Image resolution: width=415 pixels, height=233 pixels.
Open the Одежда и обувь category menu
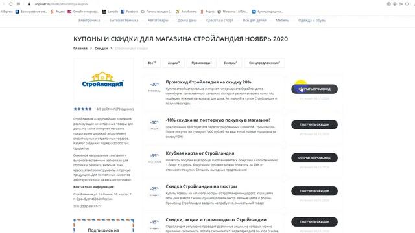312,20
